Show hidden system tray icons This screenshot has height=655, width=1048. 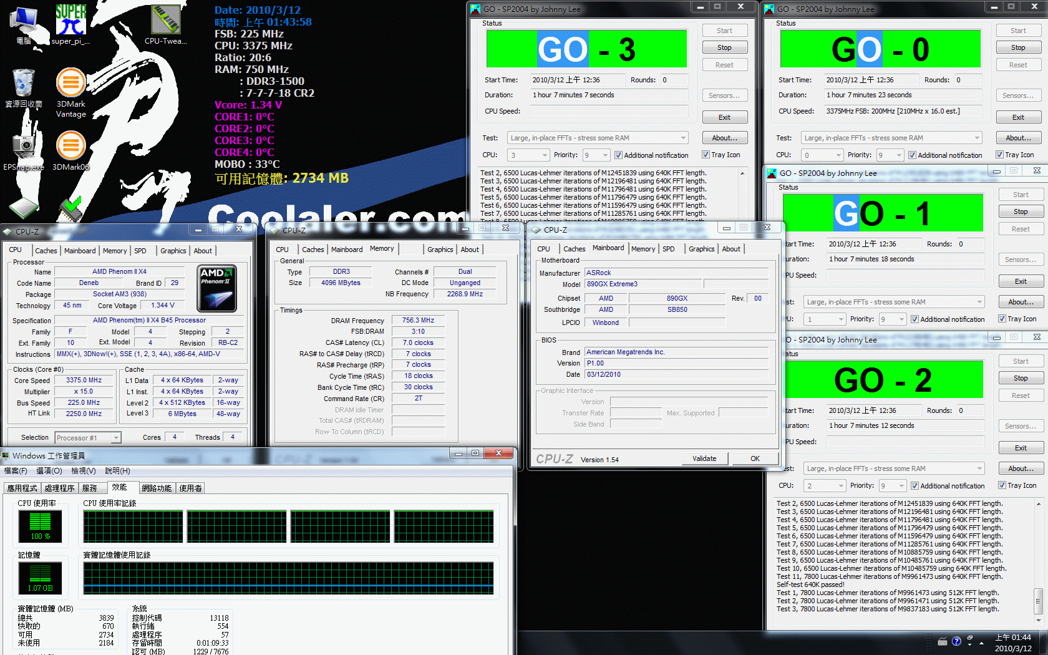[x=982, y=643]
